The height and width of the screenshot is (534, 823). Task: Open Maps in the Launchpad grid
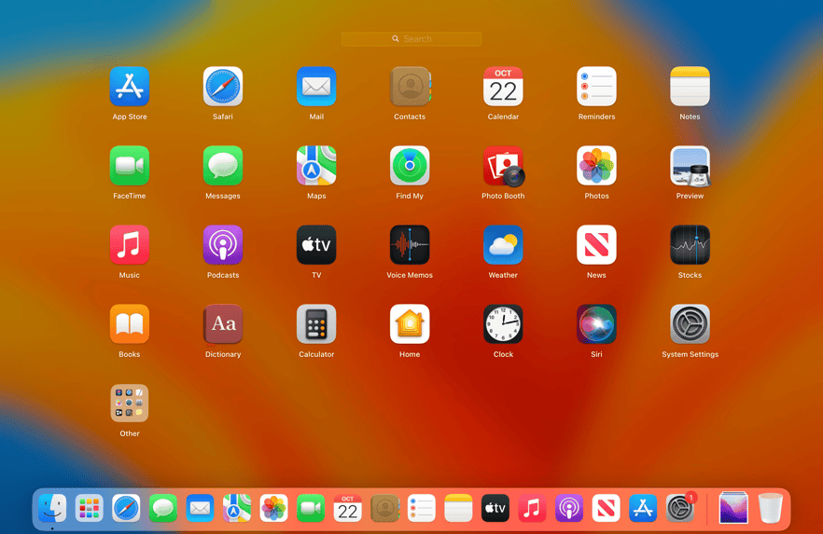[x=316, y=166]
